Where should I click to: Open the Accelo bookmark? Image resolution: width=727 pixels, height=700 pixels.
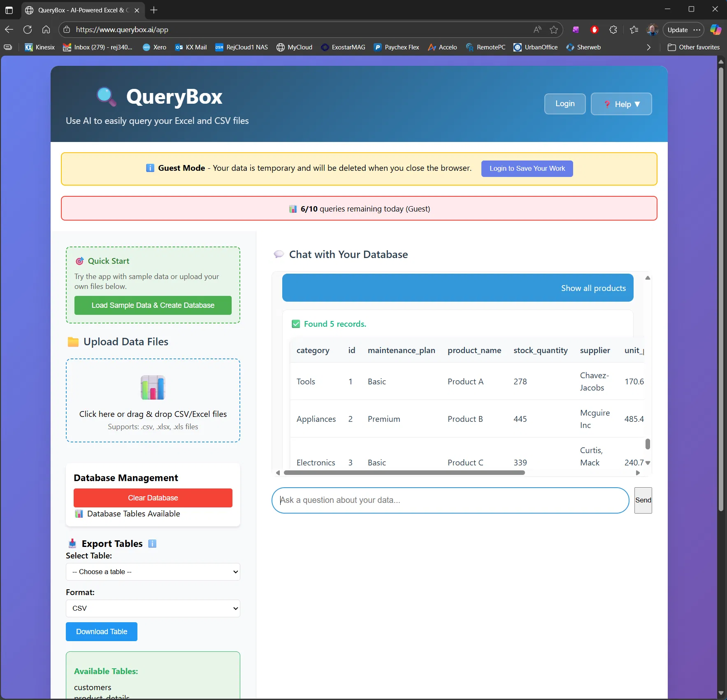pyautogui.click(x=442, y=47)
